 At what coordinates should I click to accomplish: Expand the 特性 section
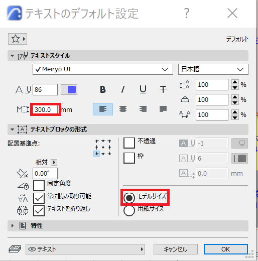click(12, 226)
